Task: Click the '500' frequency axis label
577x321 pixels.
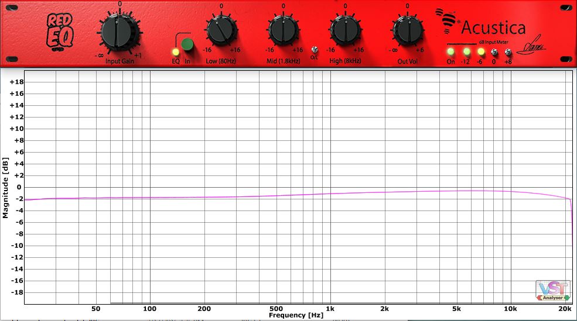Action: 276,309
